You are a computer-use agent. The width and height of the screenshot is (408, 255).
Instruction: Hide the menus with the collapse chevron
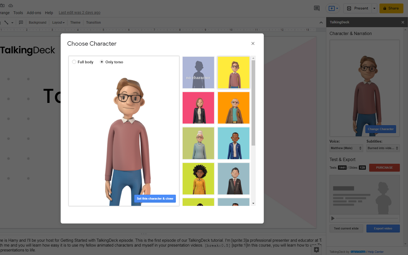tap(321, 22)
